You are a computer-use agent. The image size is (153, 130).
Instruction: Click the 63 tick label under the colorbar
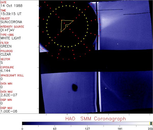pos(55,128)
